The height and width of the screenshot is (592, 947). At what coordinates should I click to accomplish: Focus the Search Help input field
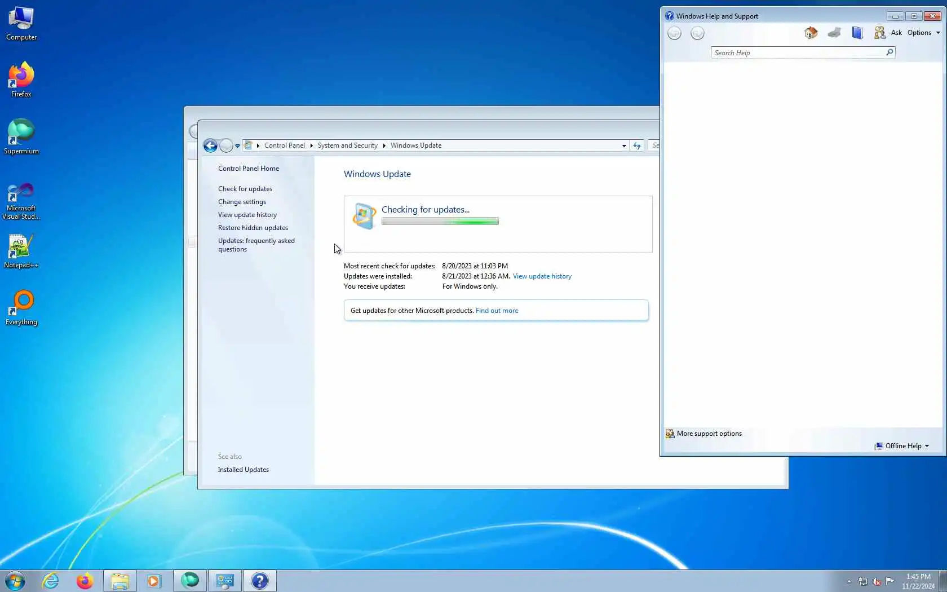point(798,52)
